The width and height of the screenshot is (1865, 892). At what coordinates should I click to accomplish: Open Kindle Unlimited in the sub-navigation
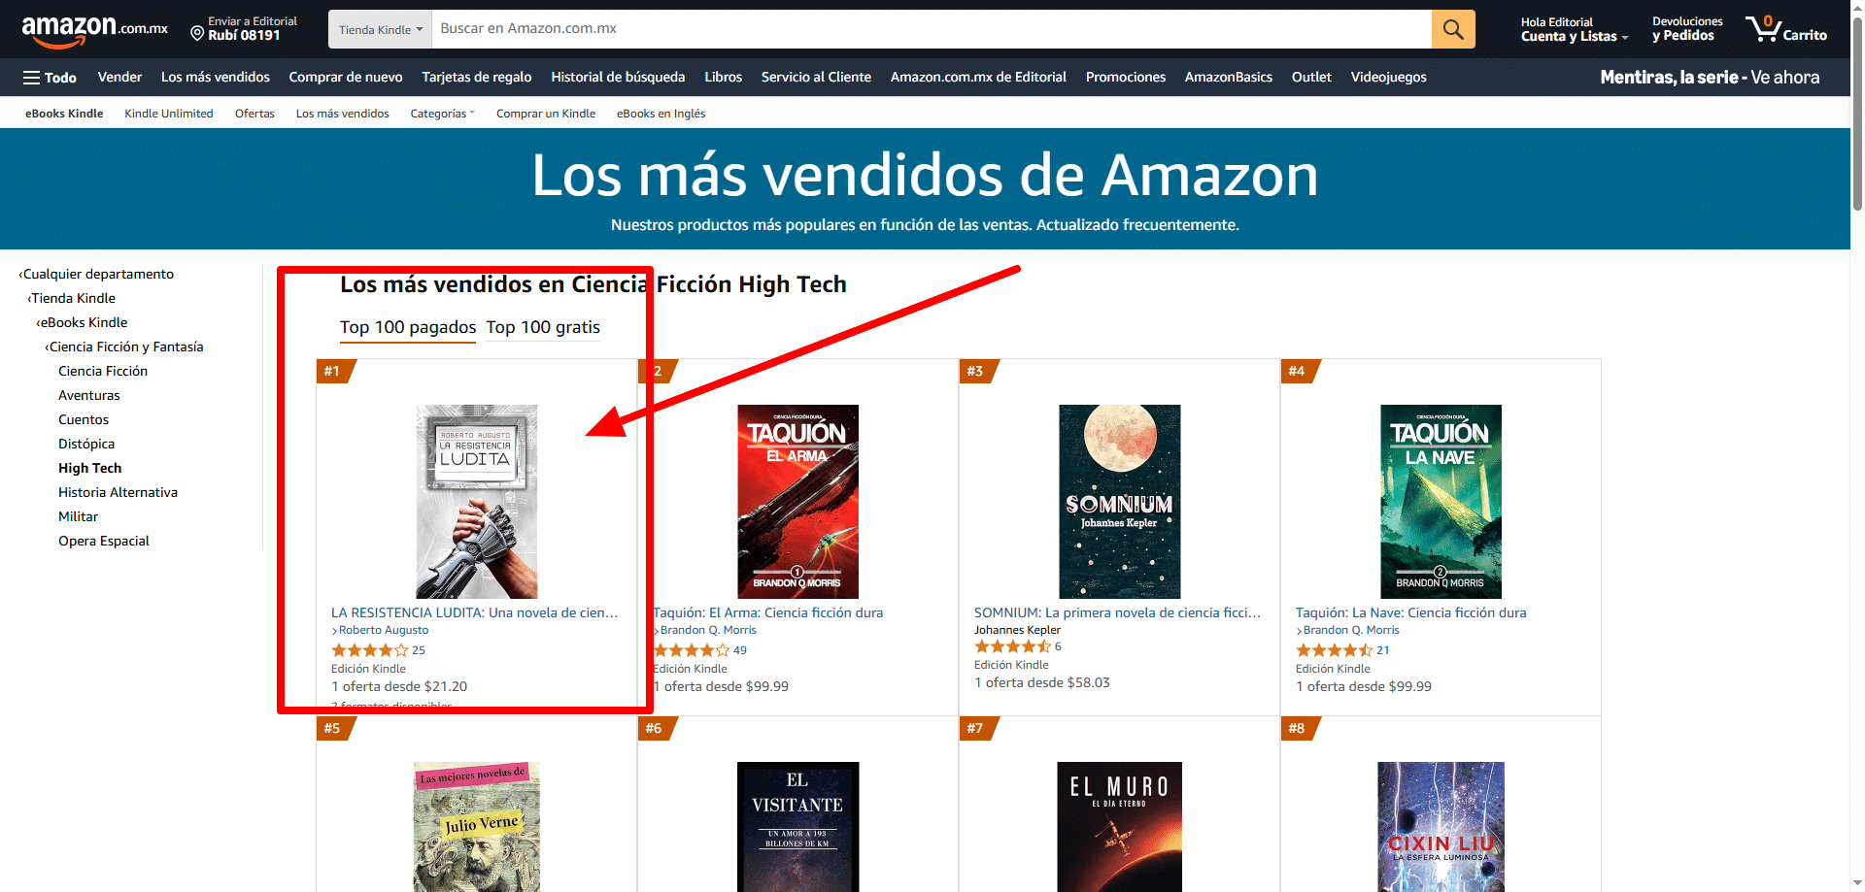169,114
